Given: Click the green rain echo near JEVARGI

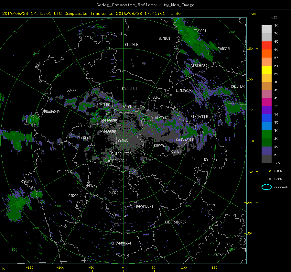Looking at the screenshot, I should [x=195, y=40].
